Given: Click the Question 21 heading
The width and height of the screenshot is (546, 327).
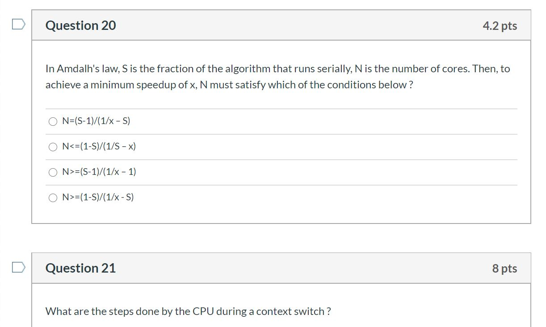Looking at the screenshot, I should click(80, 268).
